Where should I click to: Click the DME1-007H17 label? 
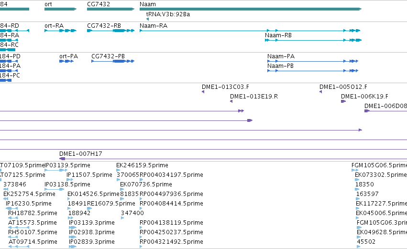coord(81,154)
